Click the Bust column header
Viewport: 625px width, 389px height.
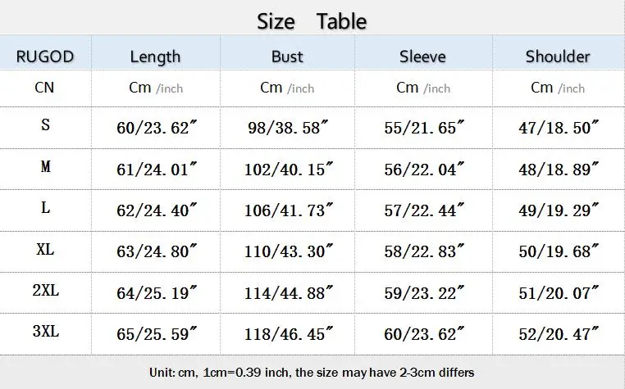tap(287, 57)
